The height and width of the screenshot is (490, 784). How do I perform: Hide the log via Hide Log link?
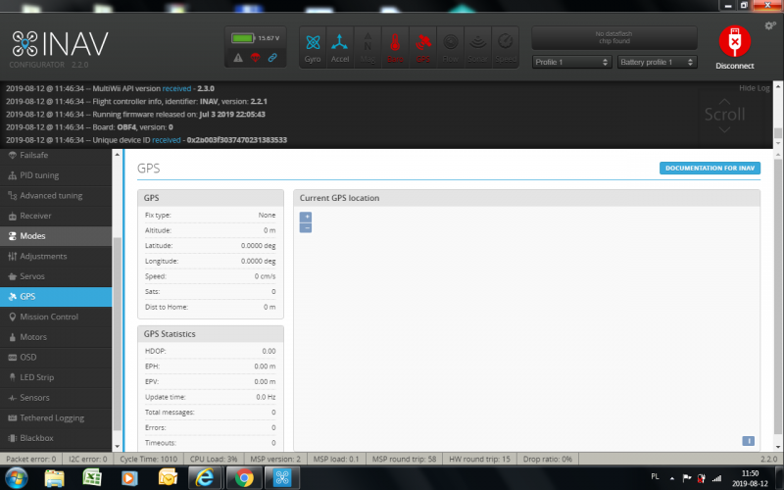[x=753, y=88]
